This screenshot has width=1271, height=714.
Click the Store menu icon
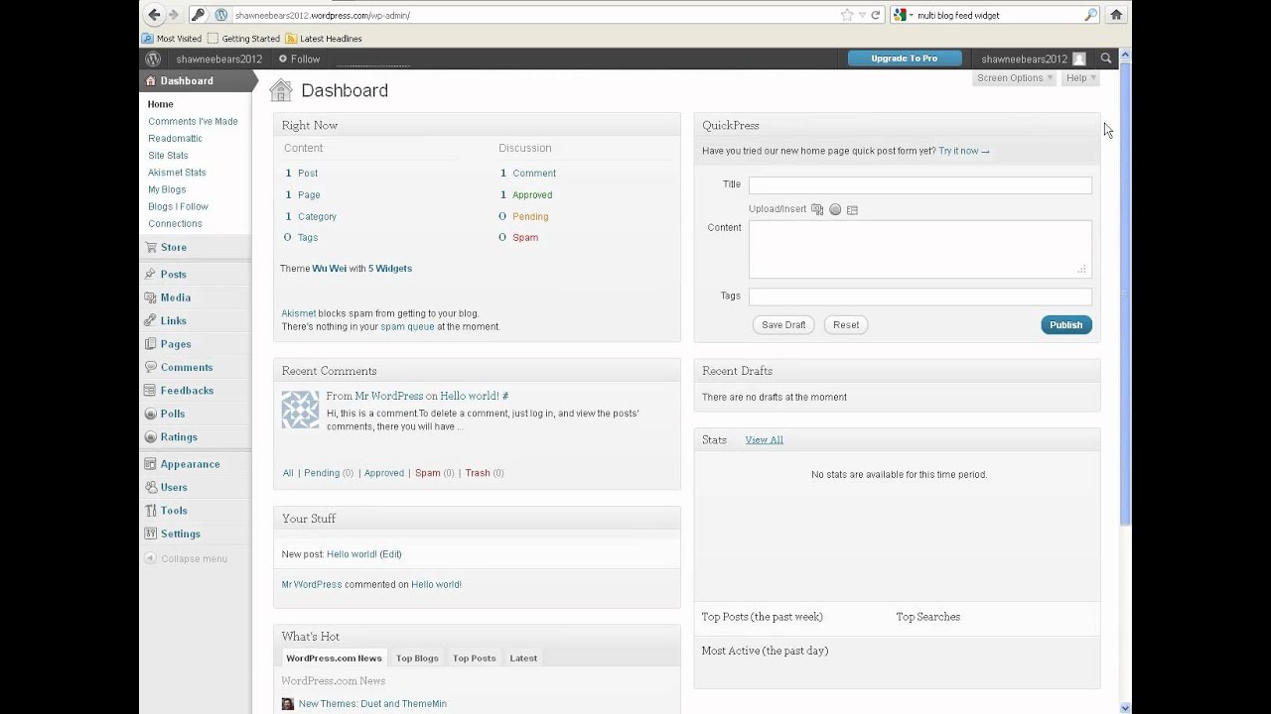150,247
